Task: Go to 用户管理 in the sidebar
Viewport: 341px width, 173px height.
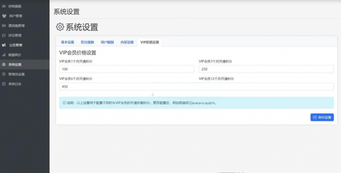Action: pos(25,16)
